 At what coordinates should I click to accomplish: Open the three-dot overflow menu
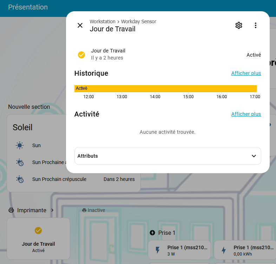(256, 25)
